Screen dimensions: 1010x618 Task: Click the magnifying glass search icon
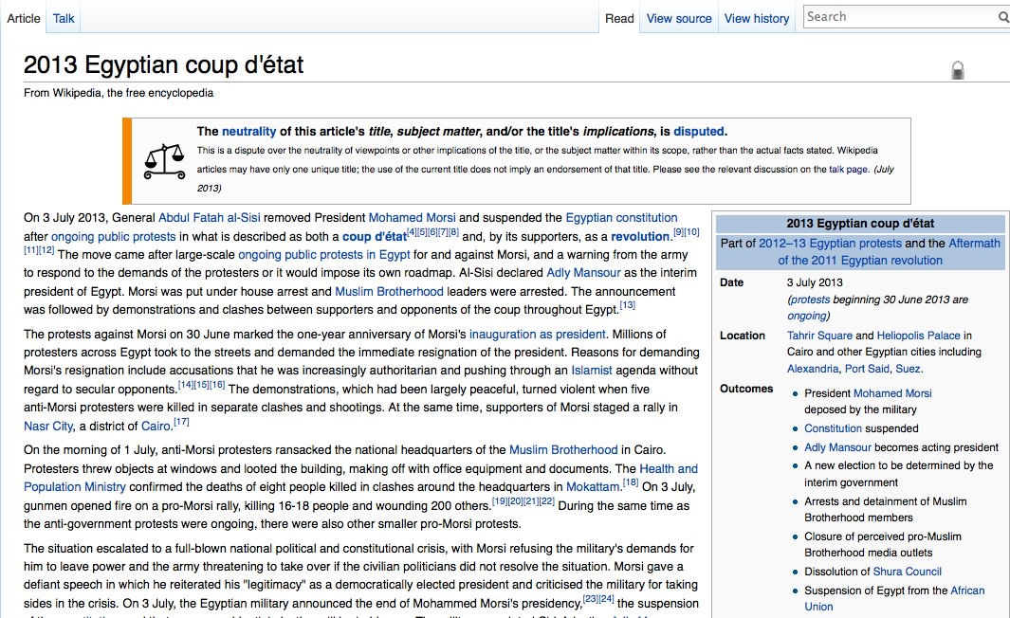[x=1003, y=17]
